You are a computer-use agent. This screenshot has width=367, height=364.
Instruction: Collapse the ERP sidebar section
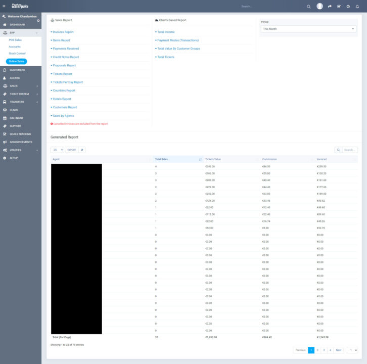pyautogui.click(x=20, y=32)
